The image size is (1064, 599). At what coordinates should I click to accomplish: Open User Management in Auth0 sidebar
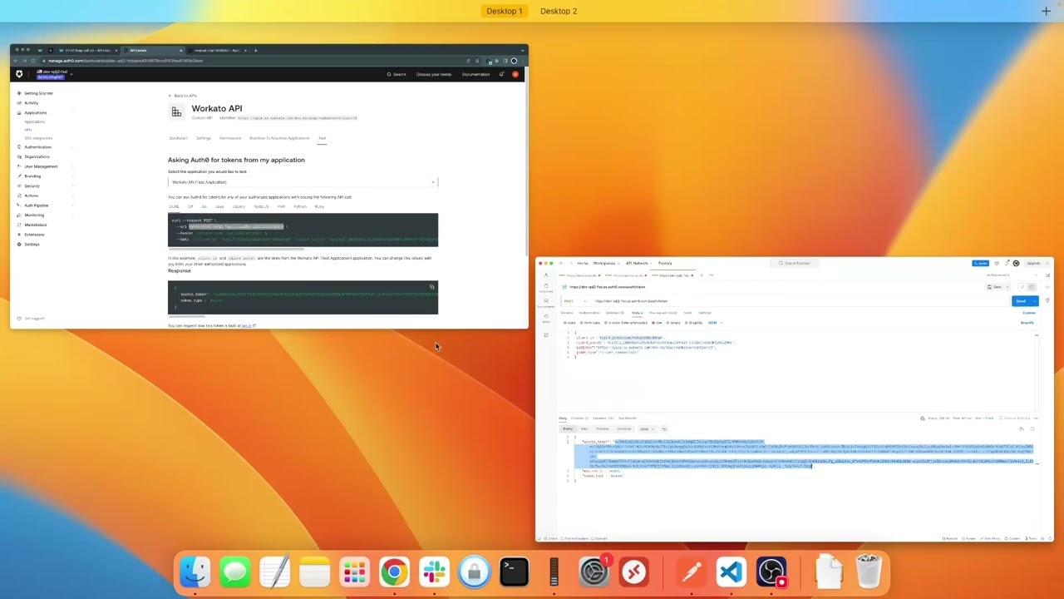41,166
